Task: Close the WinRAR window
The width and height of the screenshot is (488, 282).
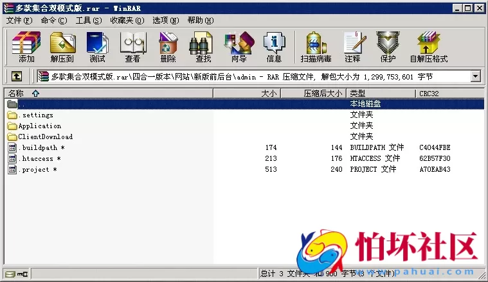Action: point(480,8)
